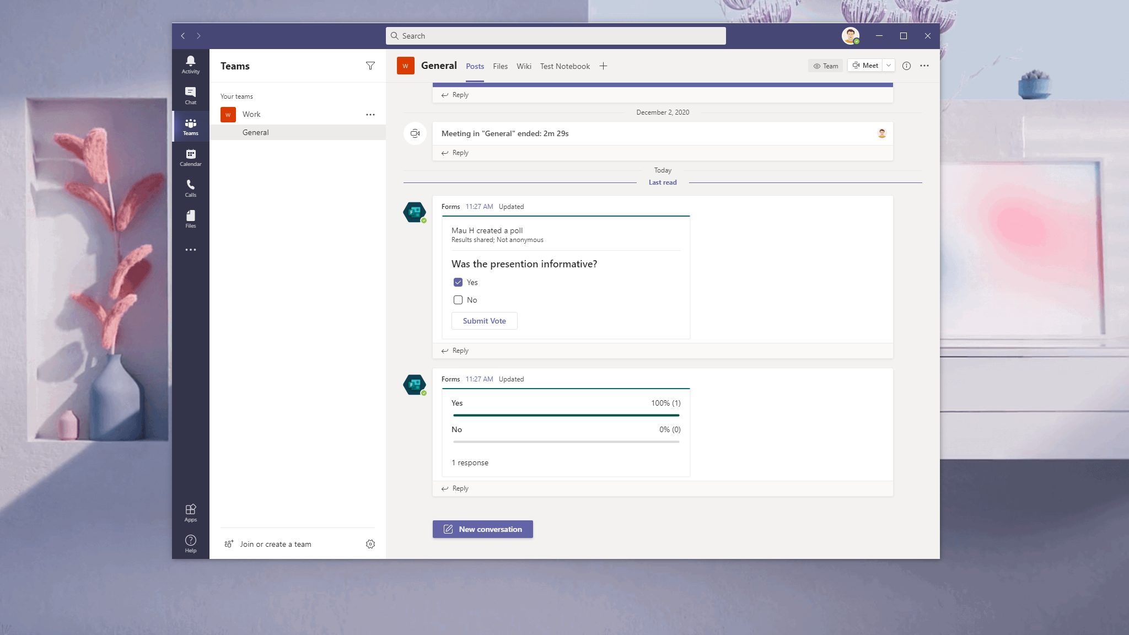The image size is (1129, 635).
Task: Click the filter teams funnel icon
Action: 370,66
